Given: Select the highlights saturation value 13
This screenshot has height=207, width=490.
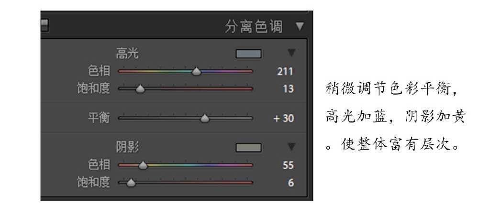Looking at the screenshot, I should (288, 89).
